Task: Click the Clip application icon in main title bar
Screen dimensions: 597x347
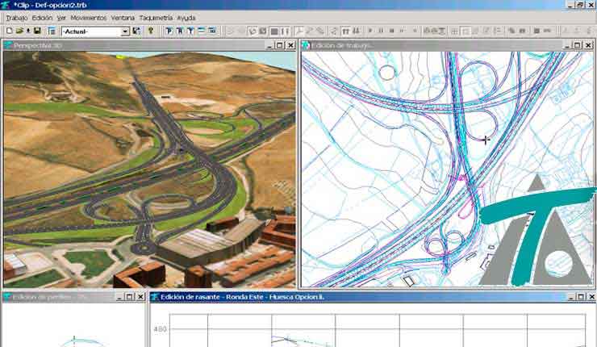Action: tap(6, 5)
